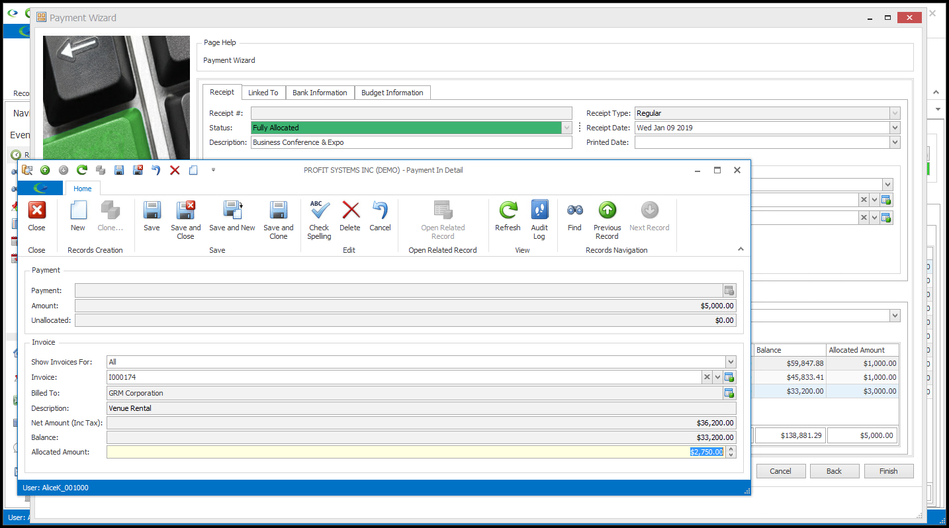
Task: Go to Previous Record in the ribbon
Action: (607, 220)
